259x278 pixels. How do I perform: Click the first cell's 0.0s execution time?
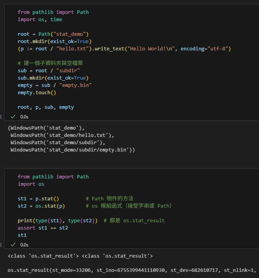(x=24, y=117)
